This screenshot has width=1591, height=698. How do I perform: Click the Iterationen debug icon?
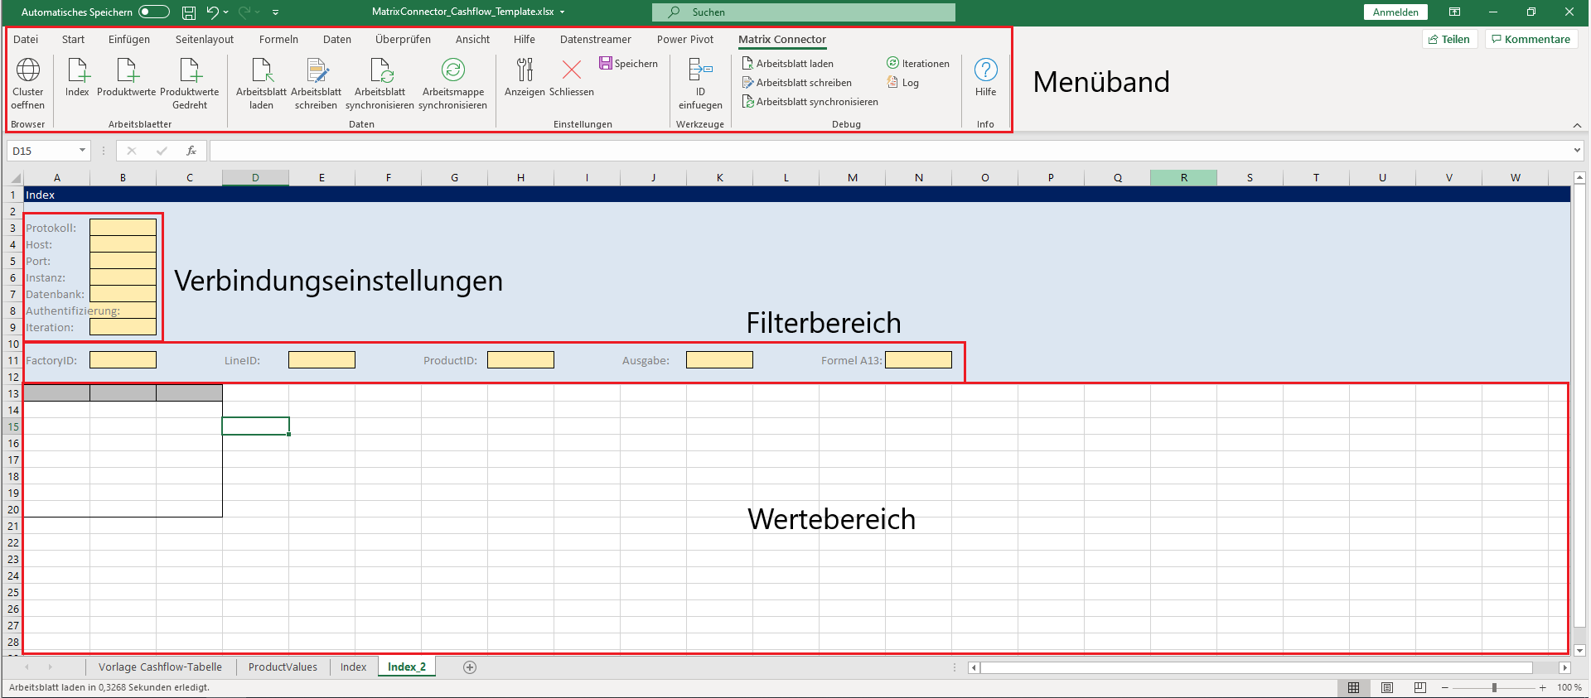pyautogui.click(x=892, y=64)
